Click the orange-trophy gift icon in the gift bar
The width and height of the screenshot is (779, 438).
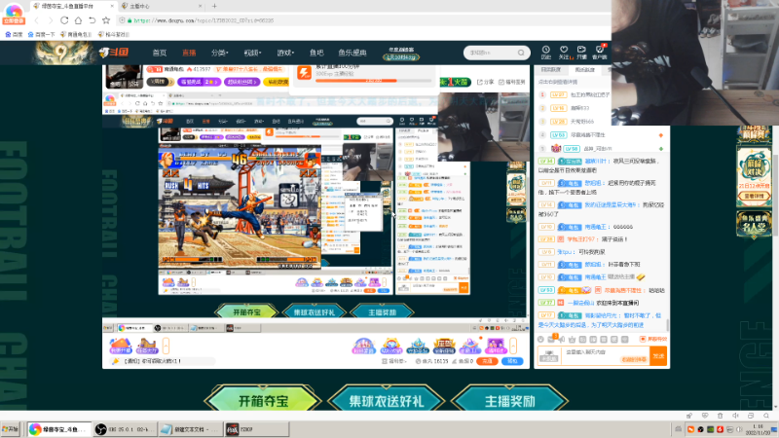[x=444, y=346]
